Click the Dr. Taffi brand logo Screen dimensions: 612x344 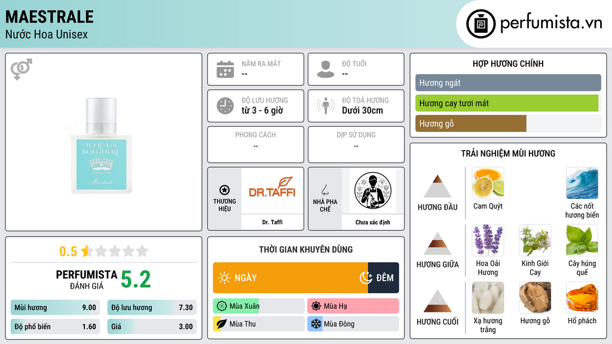pos(272,188)
